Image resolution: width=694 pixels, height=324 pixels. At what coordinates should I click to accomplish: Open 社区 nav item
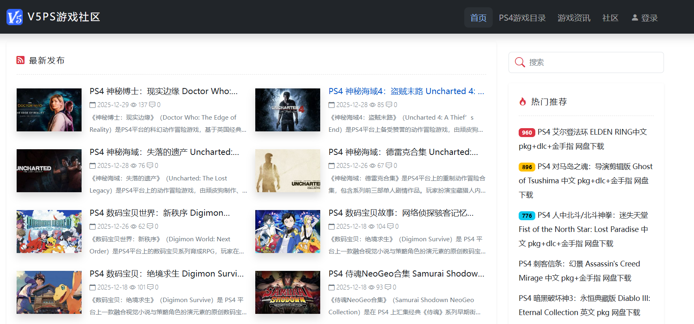(x=610, y=17)
